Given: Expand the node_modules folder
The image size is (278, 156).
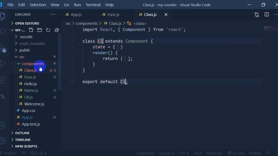Looking at the screenshot, I should pyautogui.click(x=32, y=43).
